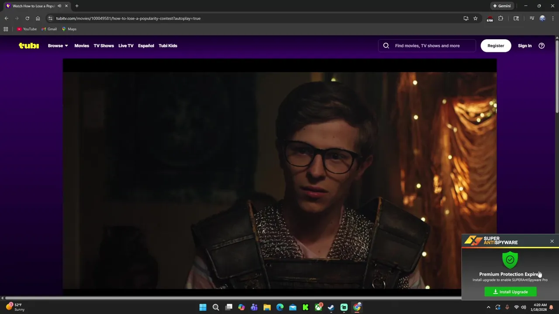This screenshot has height=314, width=559.
Task: Close the Tubi browser tab
Action: [66, 6]
